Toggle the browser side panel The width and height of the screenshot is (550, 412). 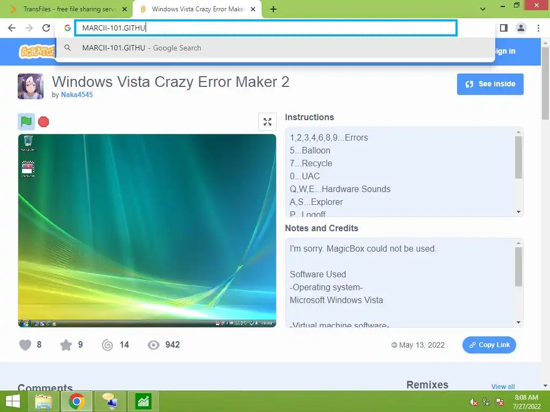coord(504,28)
